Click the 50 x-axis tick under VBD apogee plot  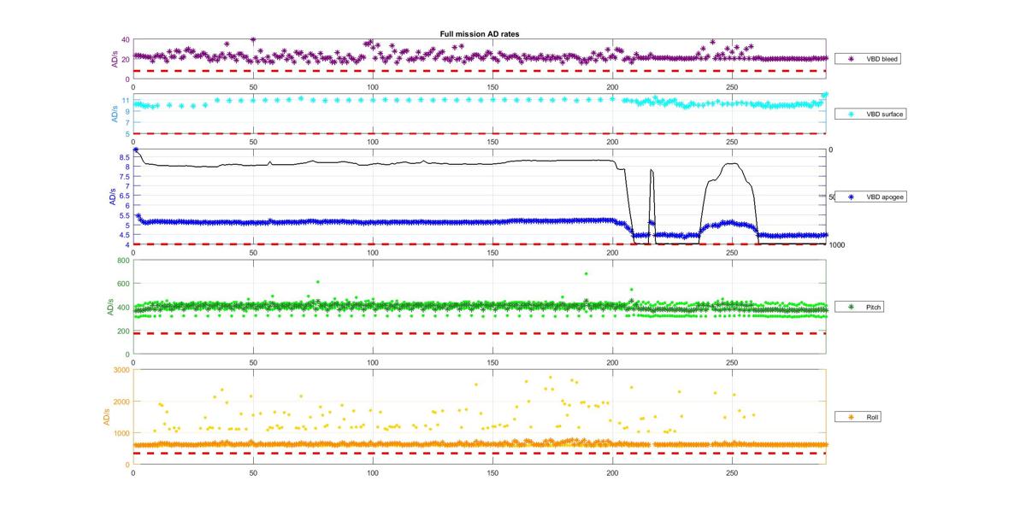point(253,251)
